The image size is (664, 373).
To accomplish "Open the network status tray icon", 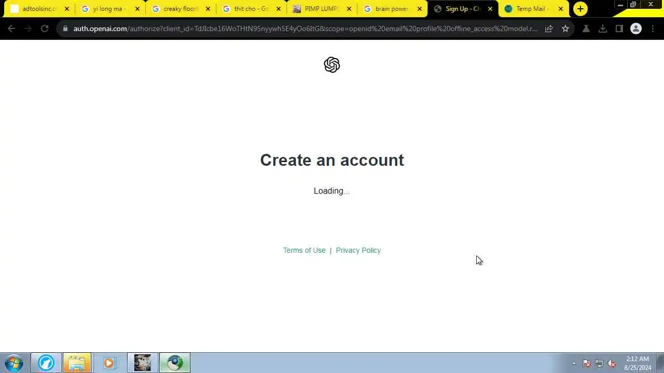I will pyautogui.click(x=599, y=363).
